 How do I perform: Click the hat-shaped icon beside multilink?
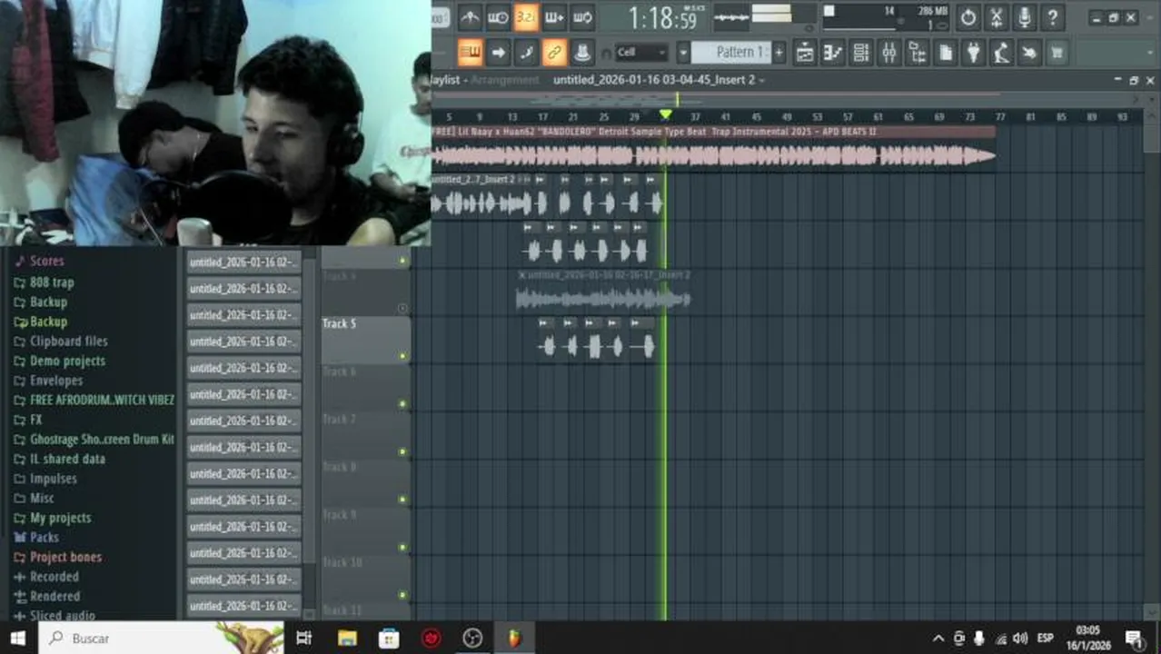582,53
